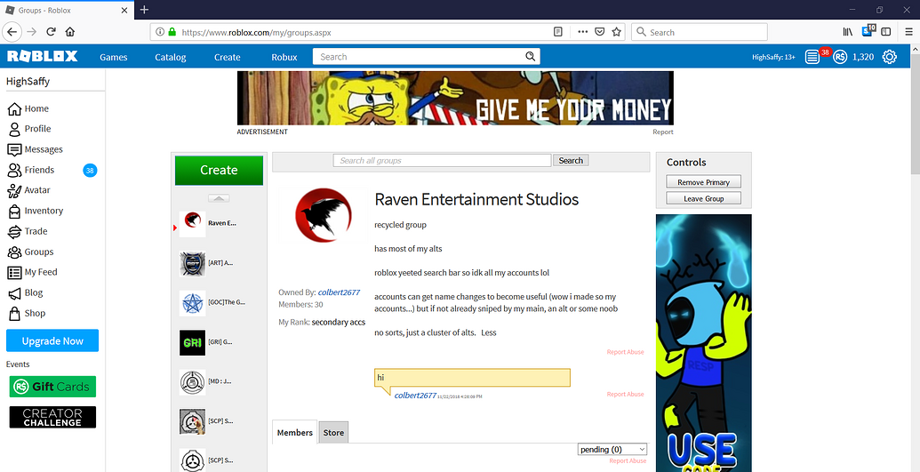The width and height of the screenshot is (920, 472).
Task: Save page to Pocket icon
Action: coord(599,32)
